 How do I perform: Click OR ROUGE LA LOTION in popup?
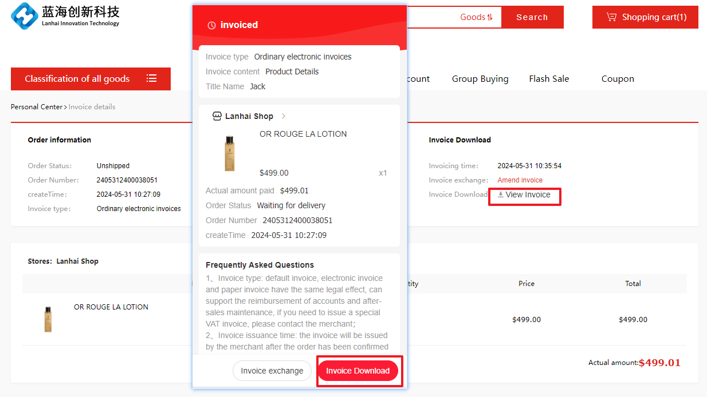(303, 134)
